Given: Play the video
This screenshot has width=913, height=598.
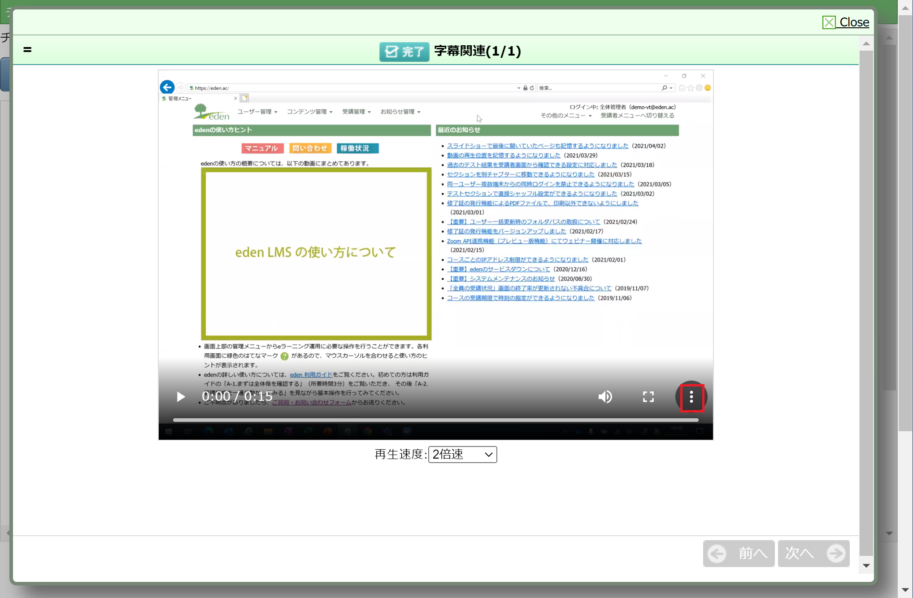Looking at the screenshot, I should point(181,397).
